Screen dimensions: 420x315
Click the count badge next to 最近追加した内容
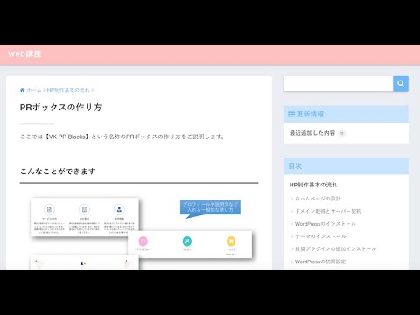(342, 133)
